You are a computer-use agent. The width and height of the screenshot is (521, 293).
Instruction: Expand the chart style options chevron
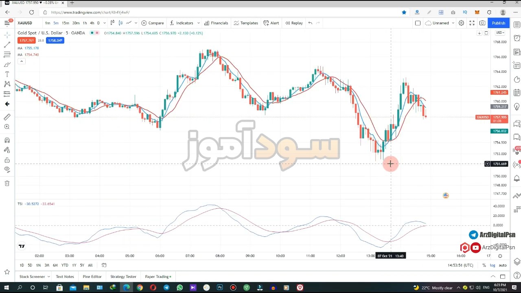click(x=136, y=23)
